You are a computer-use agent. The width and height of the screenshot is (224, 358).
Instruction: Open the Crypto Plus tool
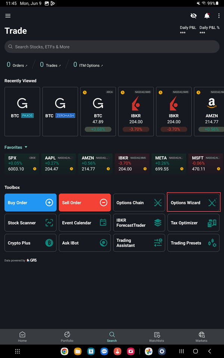30,243
